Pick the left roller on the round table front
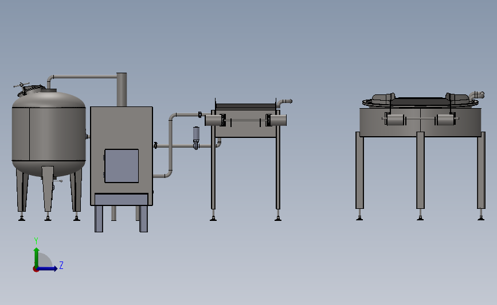The width and height of the screenshot is (497, 305). tap(395, 120)
